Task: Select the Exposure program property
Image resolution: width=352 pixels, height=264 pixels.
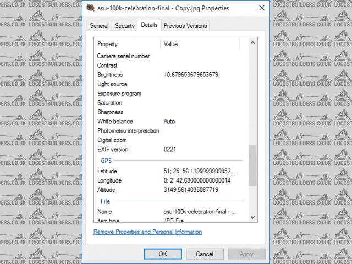Action: click(x=119, y=94)
